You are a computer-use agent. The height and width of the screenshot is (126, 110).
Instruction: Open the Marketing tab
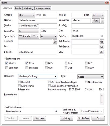coord(28,8)
